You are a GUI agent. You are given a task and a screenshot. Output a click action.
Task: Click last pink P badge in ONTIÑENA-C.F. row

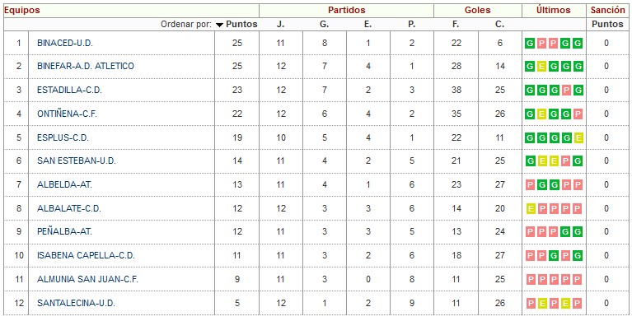578,114
